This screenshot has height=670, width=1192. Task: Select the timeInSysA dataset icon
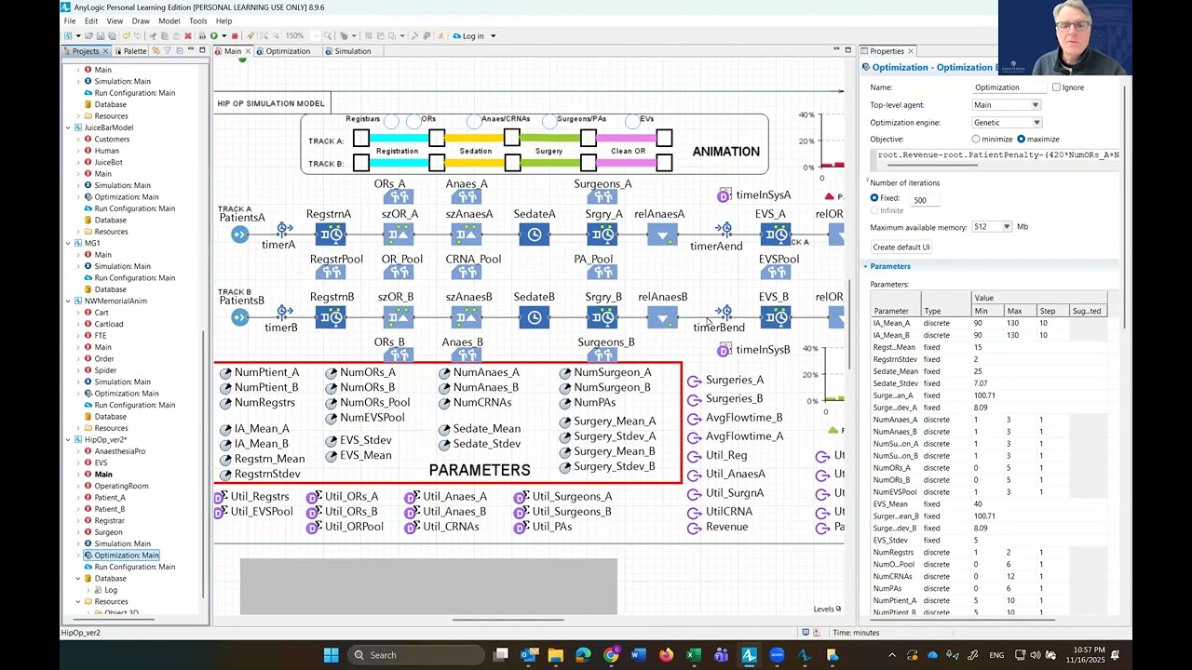724,195
